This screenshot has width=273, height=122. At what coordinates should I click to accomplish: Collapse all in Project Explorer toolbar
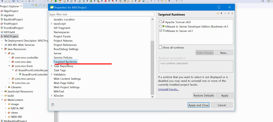coord(33,5)
